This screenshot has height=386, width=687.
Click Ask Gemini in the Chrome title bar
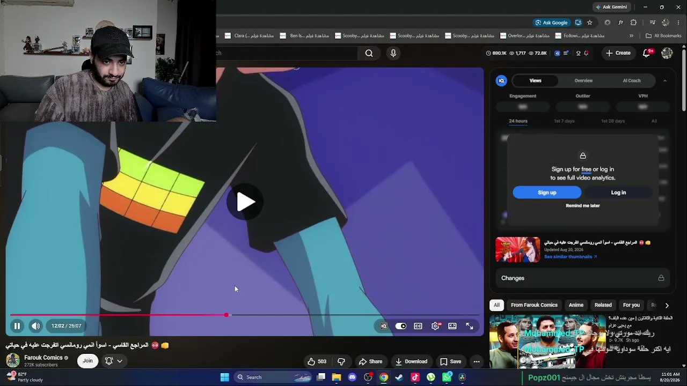(611, 7)
